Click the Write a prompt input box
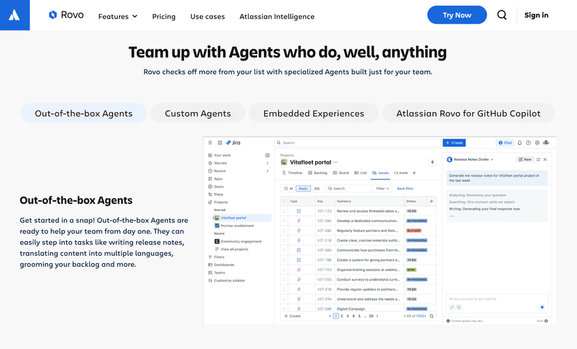This screenshot has height=349, width=577. coord(497,303)
